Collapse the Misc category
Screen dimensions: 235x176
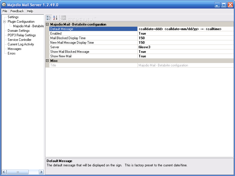47,60
